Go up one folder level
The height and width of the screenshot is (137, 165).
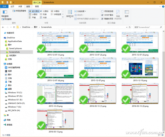coord(14,27)
